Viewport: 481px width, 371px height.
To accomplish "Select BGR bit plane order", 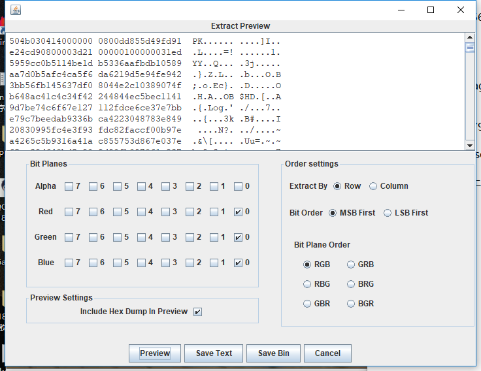I will [352, 304].
